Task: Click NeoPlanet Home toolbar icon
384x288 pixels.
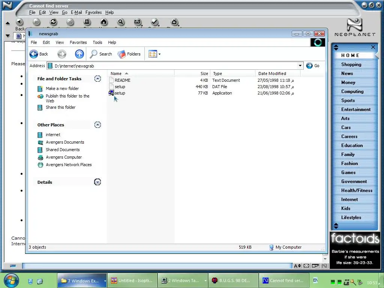Action: click(x=104, y=22)
